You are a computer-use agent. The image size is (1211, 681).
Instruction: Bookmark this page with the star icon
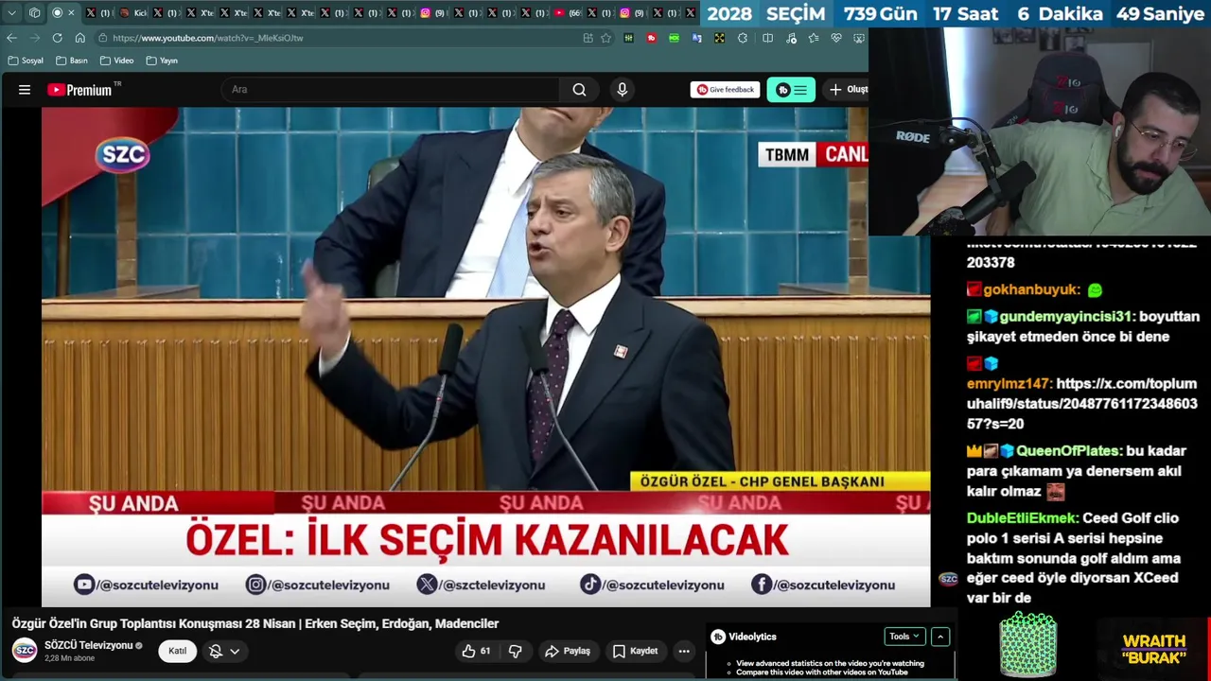coord(605,38)
